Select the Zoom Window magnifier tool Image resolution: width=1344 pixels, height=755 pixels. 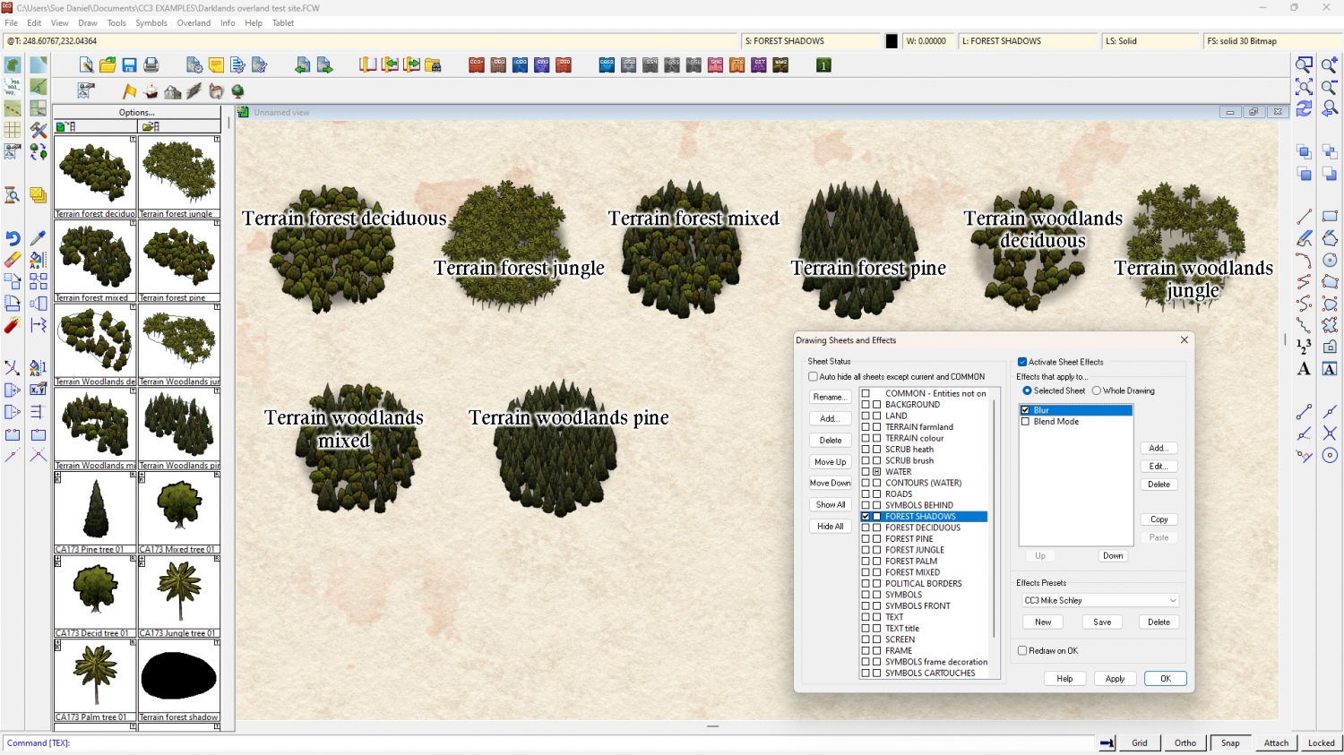[x=1305, y=64]
